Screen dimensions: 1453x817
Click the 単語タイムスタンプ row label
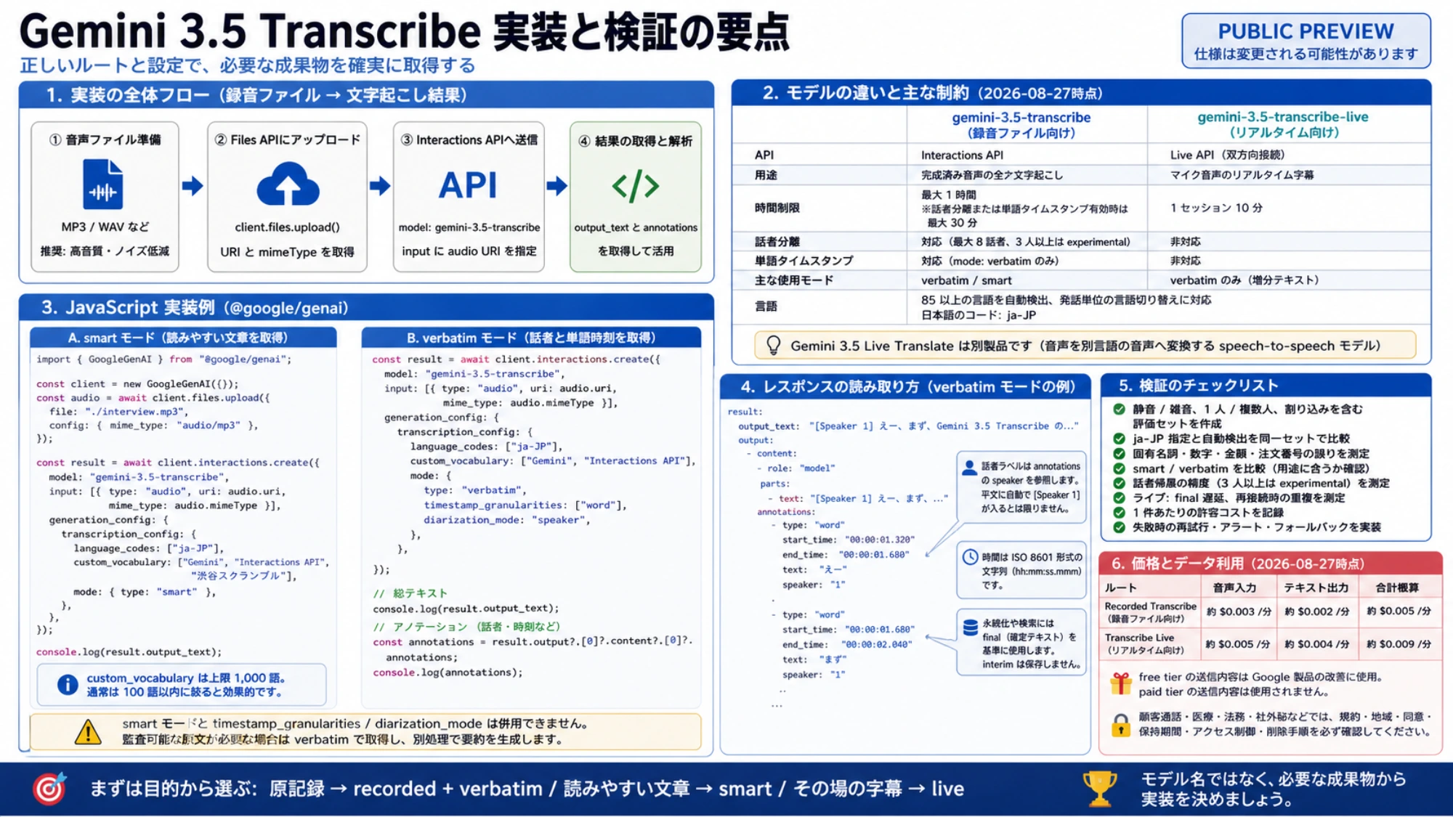click(x=804, y=261)
